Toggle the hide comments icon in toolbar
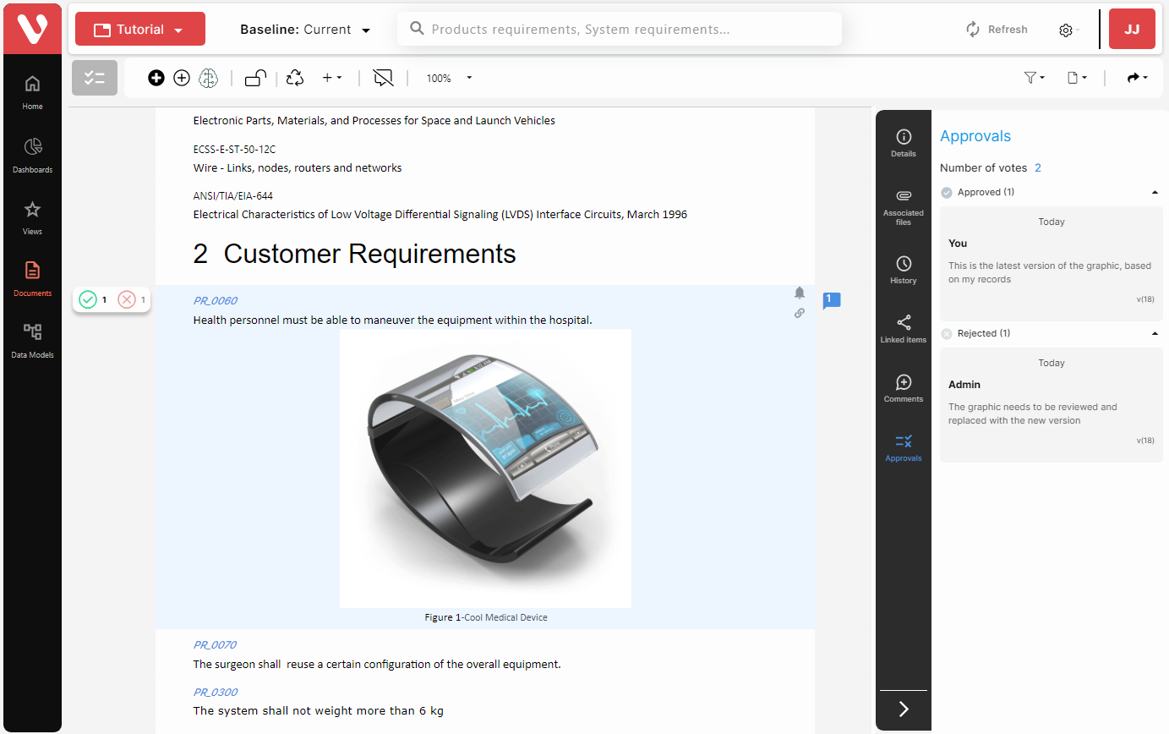This screenshot has width=1169, height=734. pyautogui.click(x=383, y=77)
